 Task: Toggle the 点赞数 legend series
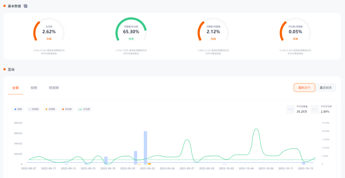[50, 109]
